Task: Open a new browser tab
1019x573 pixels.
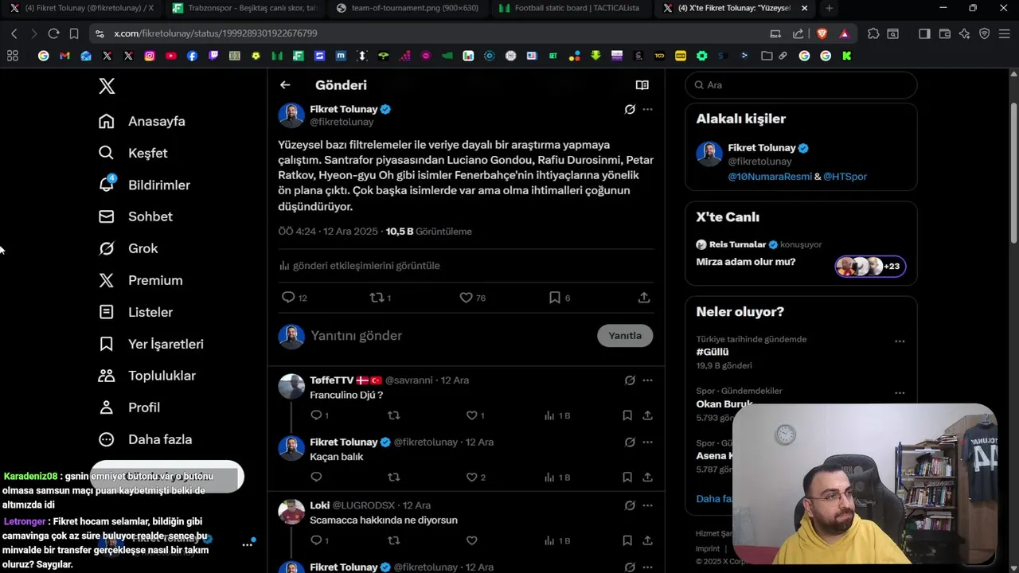Action: [829, 8]
